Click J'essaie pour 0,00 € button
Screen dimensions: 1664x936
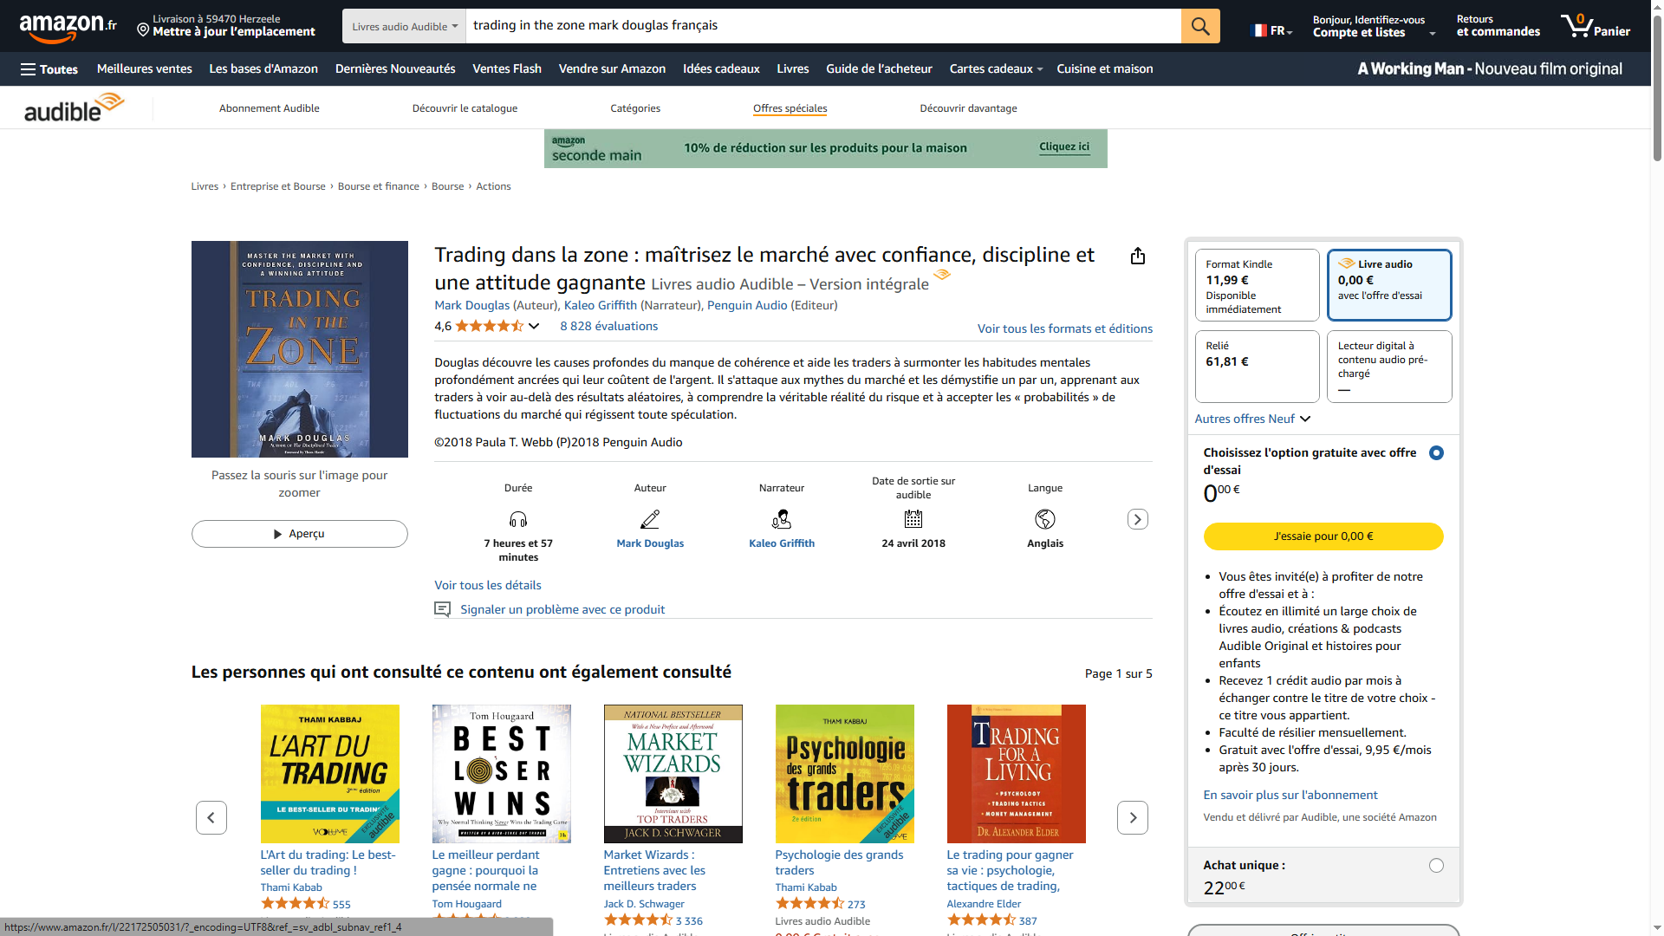(1323, 536)
